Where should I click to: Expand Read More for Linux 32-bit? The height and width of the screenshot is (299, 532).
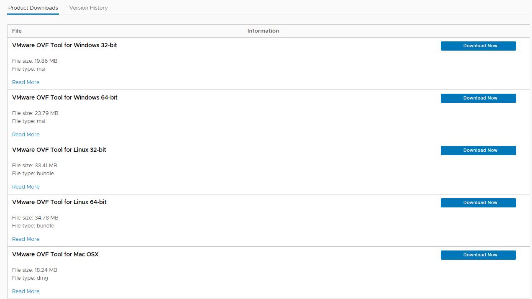(26, 187)
